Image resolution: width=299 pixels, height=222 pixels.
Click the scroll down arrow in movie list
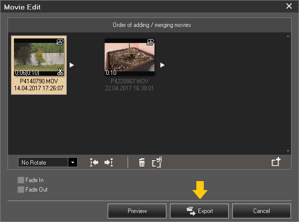point(288,151)
